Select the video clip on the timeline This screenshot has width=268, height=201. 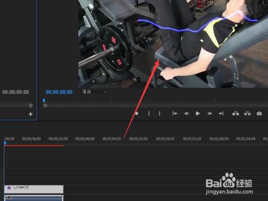34,189
